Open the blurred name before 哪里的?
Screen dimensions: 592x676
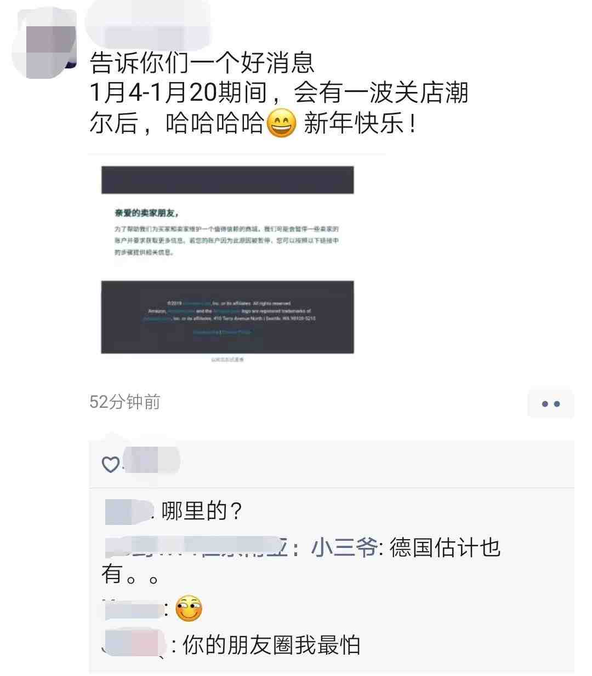[x=129, y=511]
